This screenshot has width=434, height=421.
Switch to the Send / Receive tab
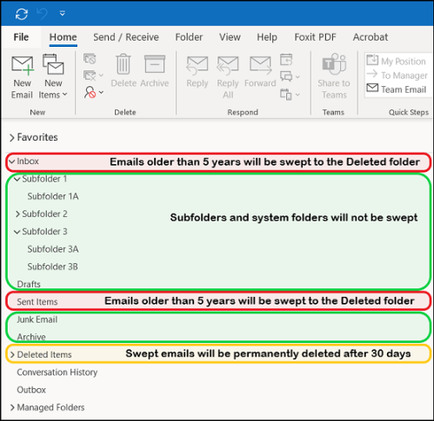tap(126, 37)
